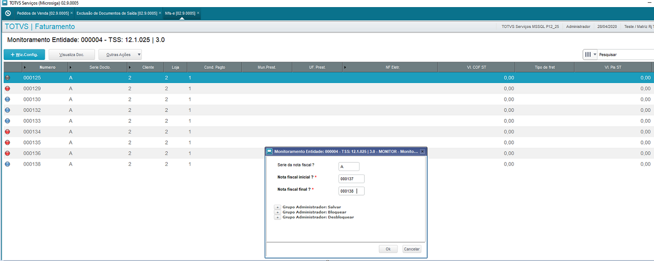This screenshot has height=261, width=654.
Task: Click the Visualiza Doc. button
Action: [72, 55]
